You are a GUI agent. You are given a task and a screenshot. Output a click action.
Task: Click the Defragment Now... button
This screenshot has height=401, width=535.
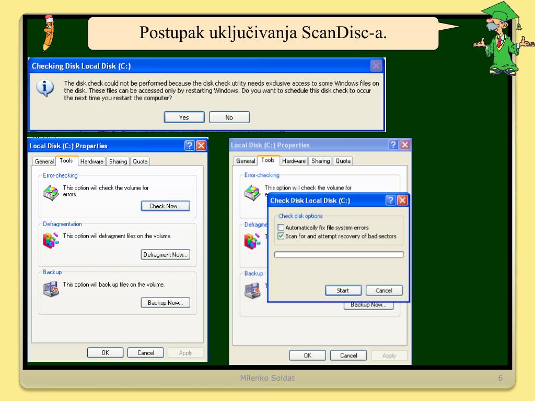pyautogui.click(x=166, y=255)
